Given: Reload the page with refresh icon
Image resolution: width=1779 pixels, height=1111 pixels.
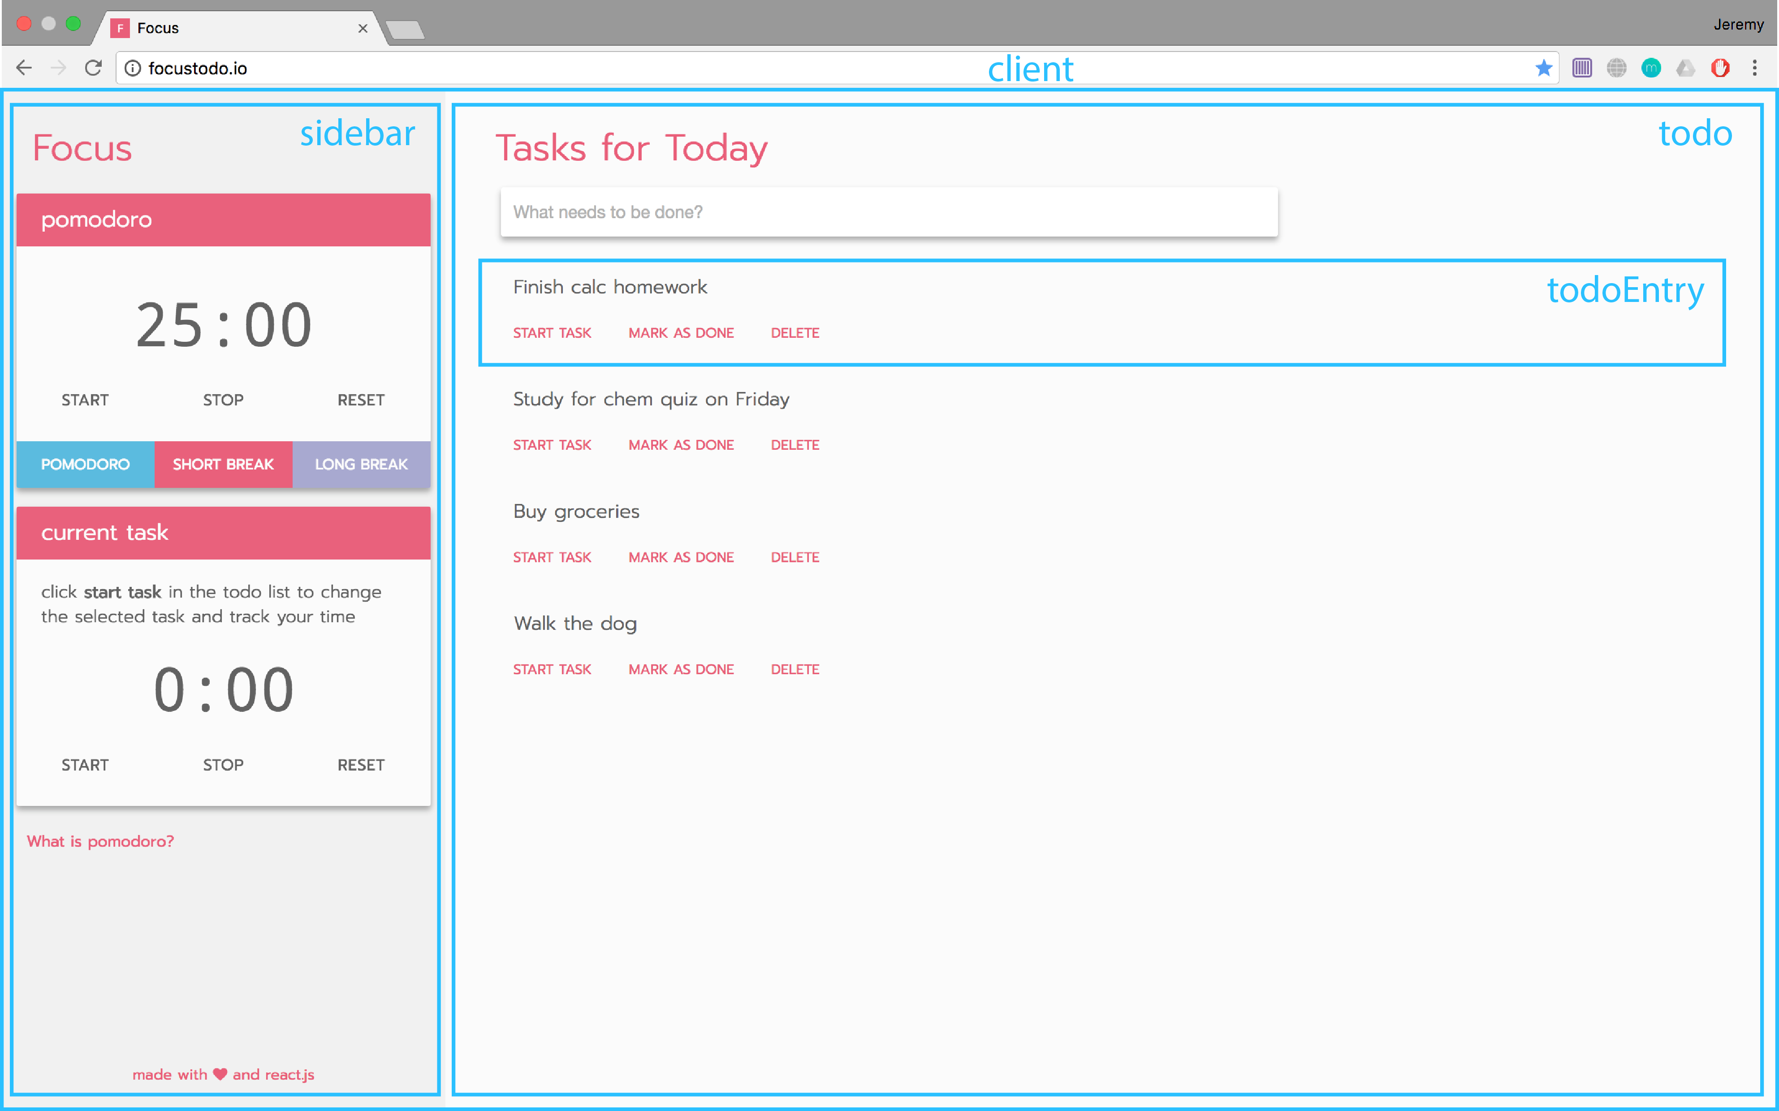Looking at the screenshot, I should [93, 69].
